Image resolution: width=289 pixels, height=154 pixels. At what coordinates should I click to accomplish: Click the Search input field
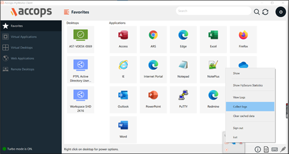214,11
